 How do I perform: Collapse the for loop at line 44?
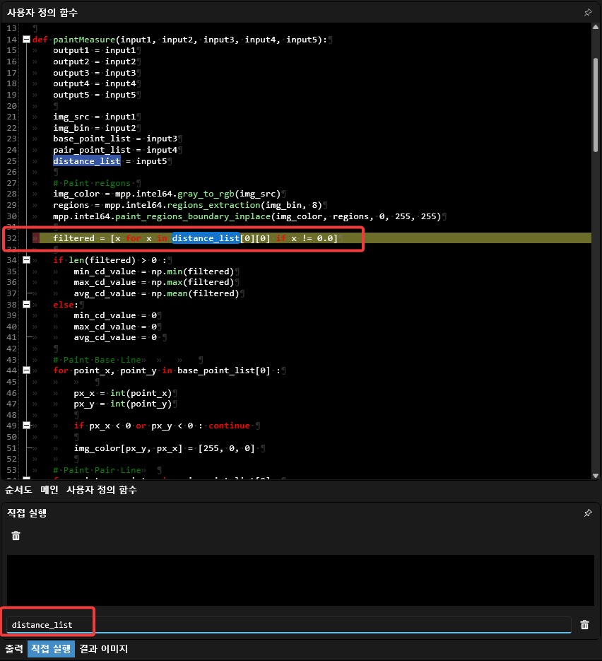27,370
